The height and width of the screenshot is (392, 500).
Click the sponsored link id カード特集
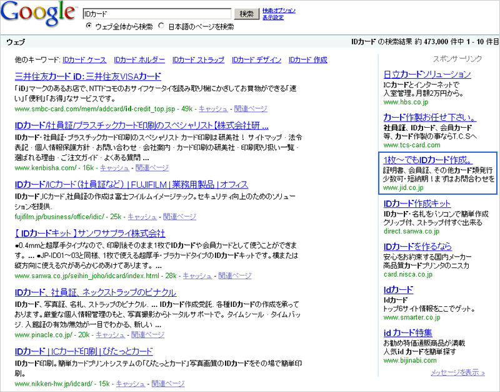(407, 333)
